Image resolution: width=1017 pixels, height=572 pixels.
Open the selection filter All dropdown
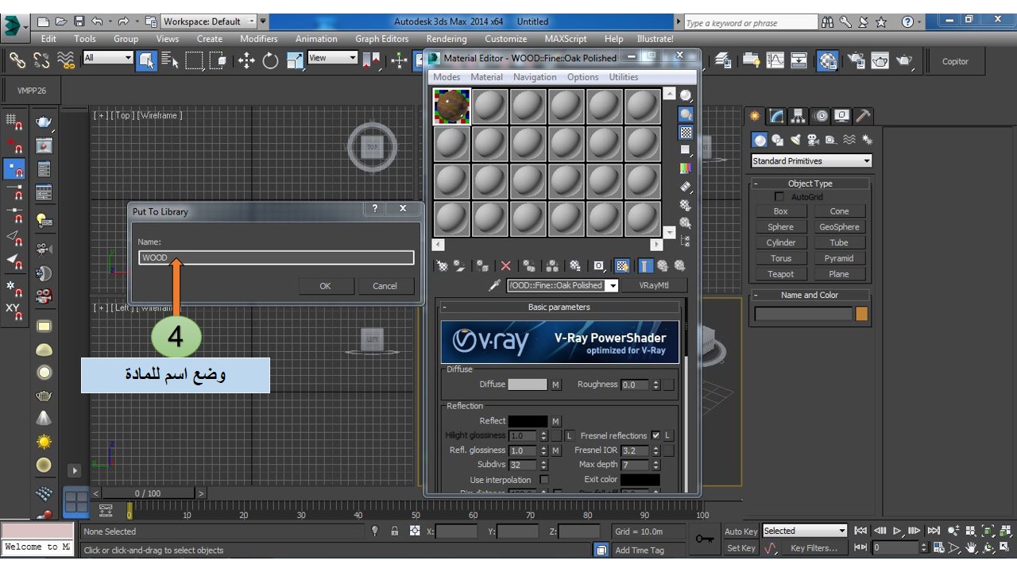pyautogui.click(x=108, y=57)
